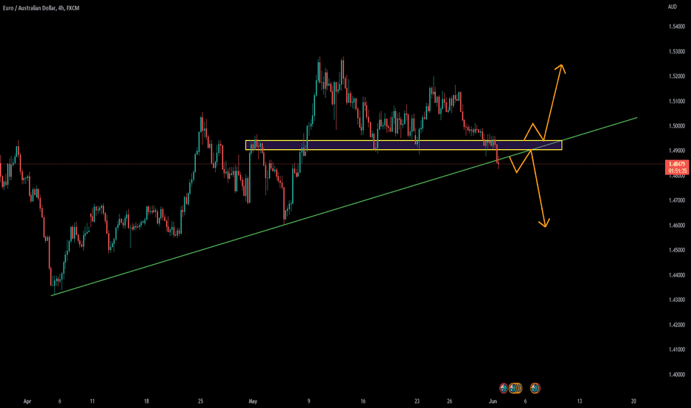Click the 16 date label on time axis

point(363,401)
